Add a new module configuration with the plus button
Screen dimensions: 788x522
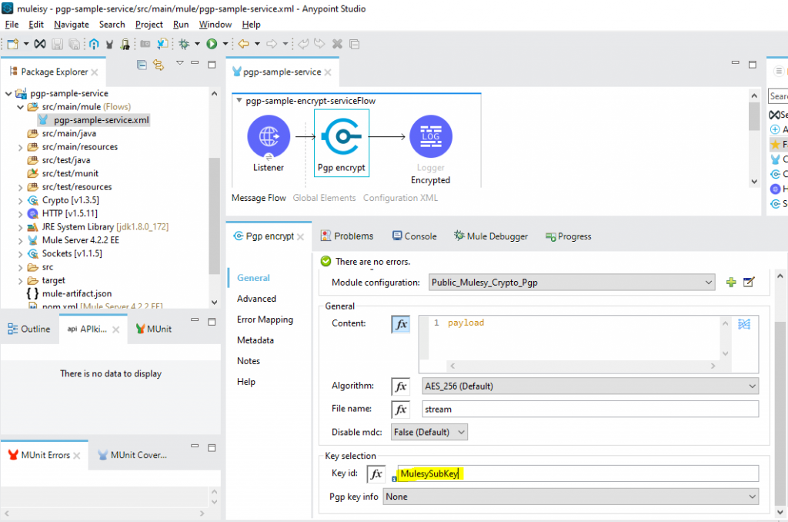pos(730,282)
